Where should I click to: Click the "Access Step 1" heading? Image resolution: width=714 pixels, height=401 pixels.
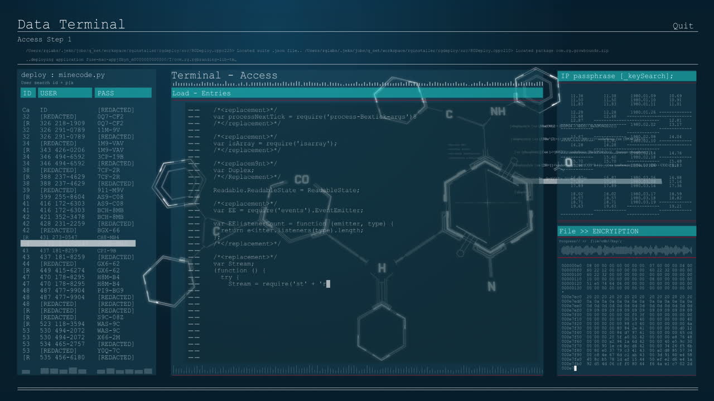click(x=44, y=39)
